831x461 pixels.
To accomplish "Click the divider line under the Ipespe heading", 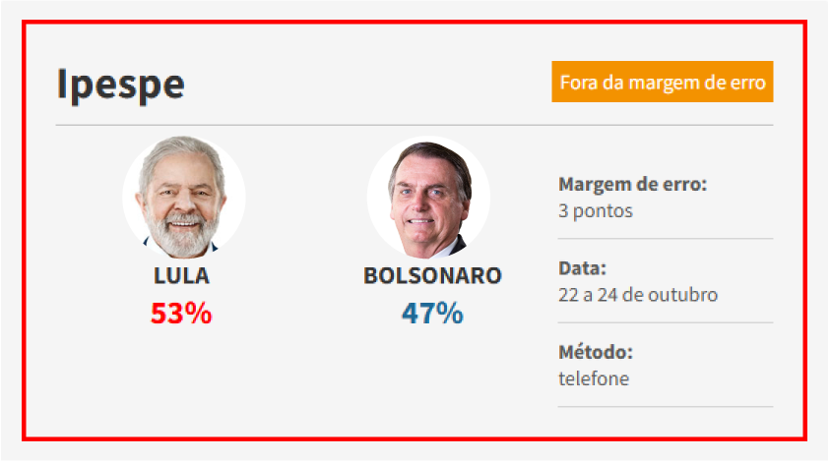I will pyautogui.click(x=414, y=126).
